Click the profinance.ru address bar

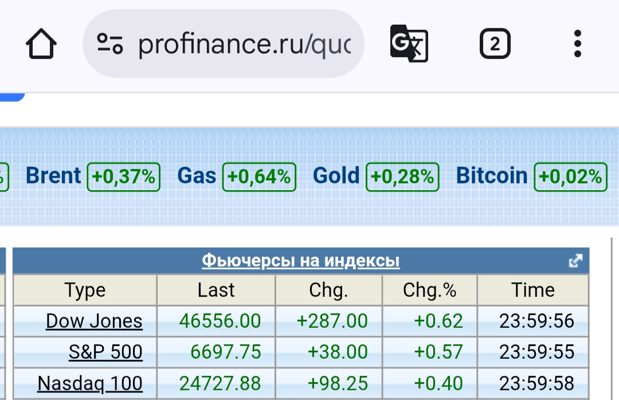click(x=244, y=44)
